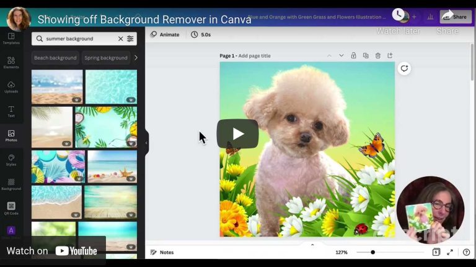Open the Templates sidebar tab

click(11, 38)
